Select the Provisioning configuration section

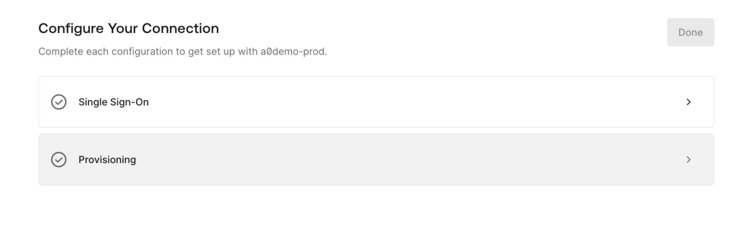(x=376, y=160)
